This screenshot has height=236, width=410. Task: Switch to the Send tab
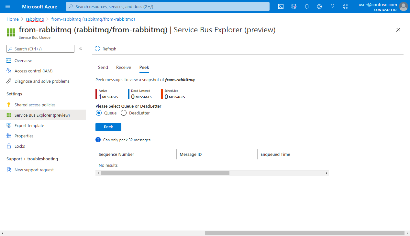pyautogui.click(x=103, y=67)
